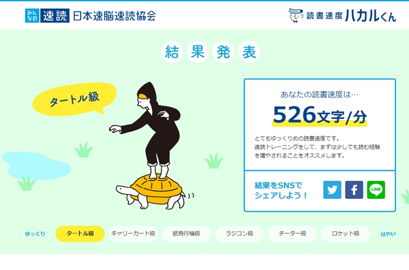
Task: Select the タートル級 level pill
Action: pyautogui.click(x=80, y=233)
